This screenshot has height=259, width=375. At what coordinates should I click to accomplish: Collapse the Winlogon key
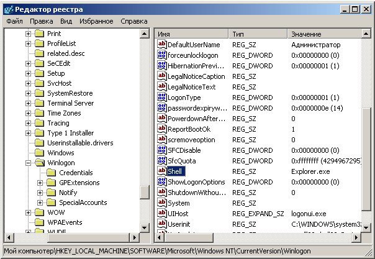[x=28, y=163]
